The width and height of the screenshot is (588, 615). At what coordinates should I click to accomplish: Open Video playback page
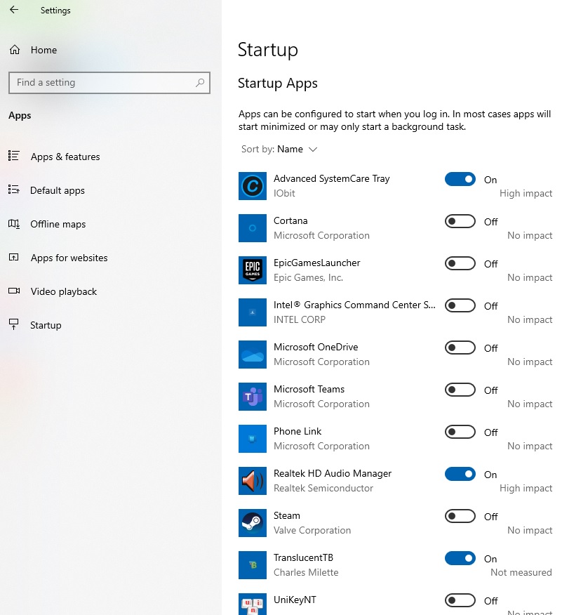[x=64, y=291]
